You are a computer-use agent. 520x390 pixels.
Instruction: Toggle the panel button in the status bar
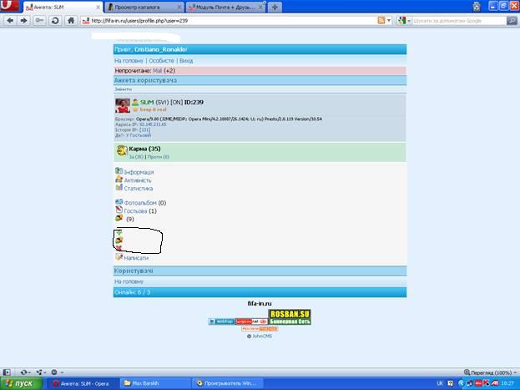pyautogui.click(x=7, y=372)
